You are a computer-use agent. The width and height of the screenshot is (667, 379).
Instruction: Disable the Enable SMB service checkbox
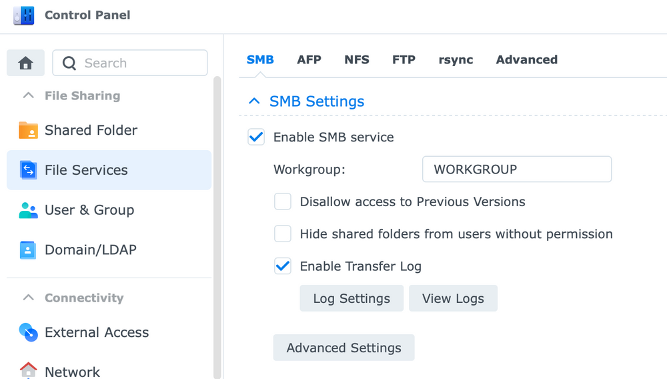[x=256, y=137]
